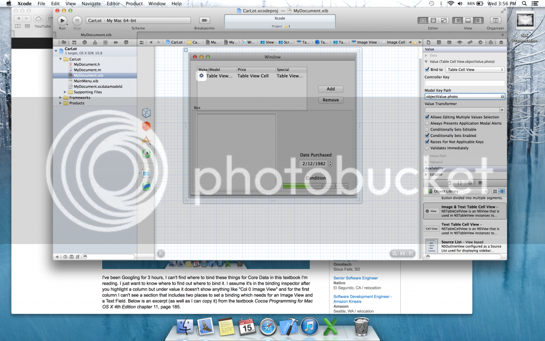
Task: Switch object library to icon view
Action: pos(496,191)
